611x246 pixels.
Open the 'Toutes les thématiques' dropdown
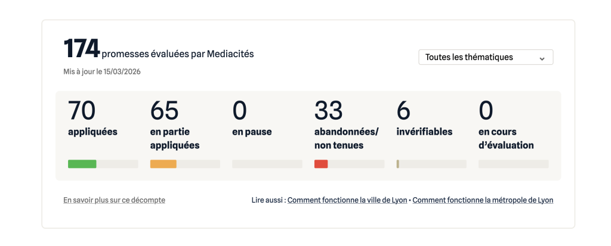point(477,57)
